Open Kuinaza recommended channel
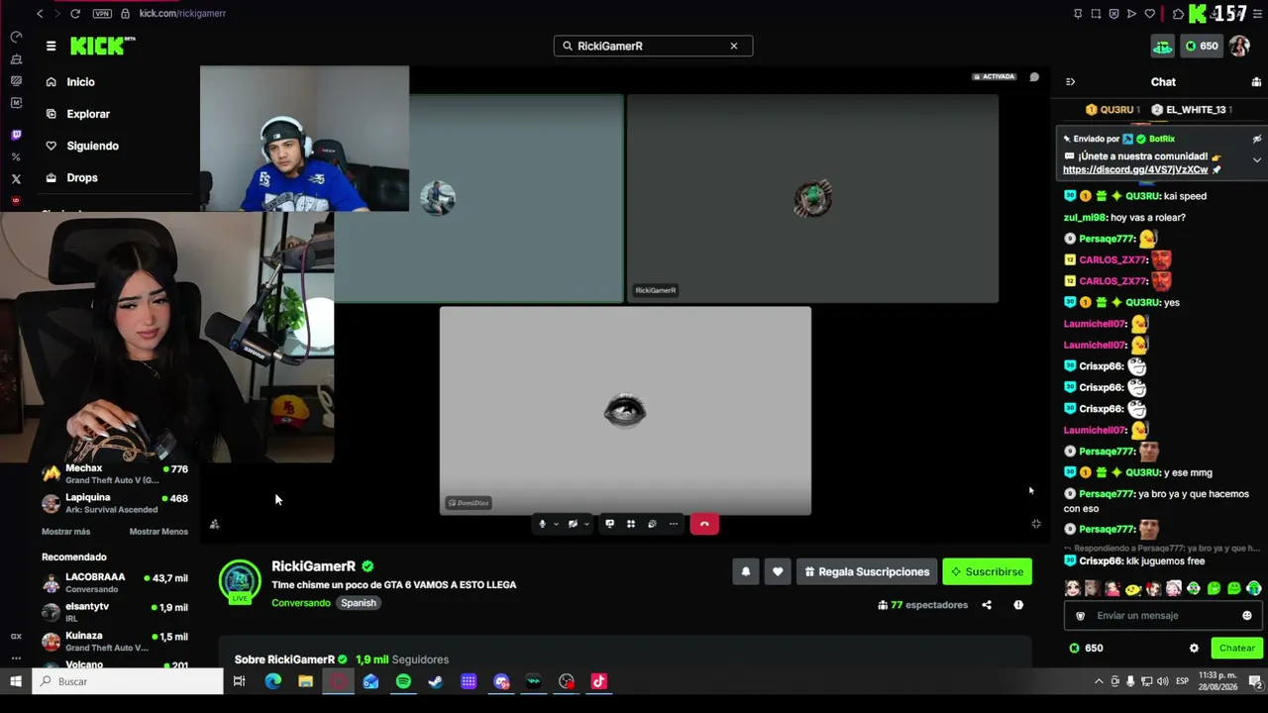The width and height of the screenshot is (1268, 713). (115, 641)
